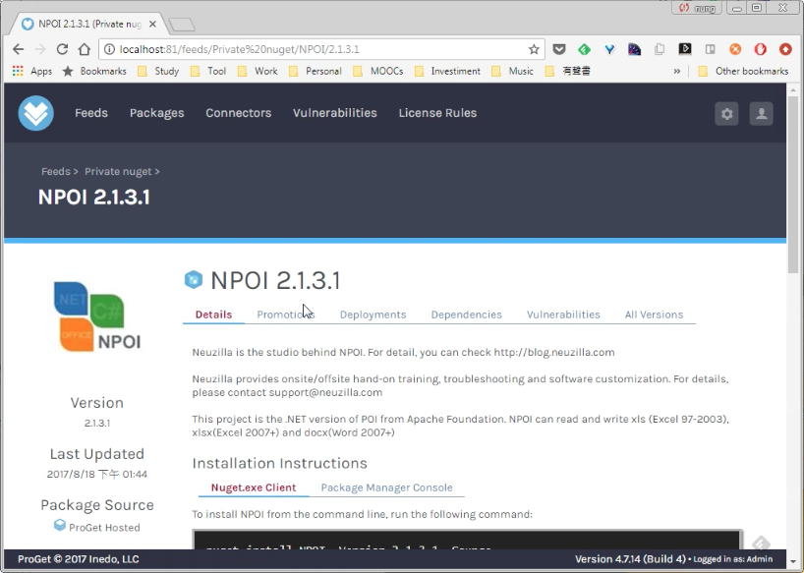Image resolution: width=804 pixels, height=573 pixels.
Task: Click the black terminal extension icon
Action: (685, 49)
